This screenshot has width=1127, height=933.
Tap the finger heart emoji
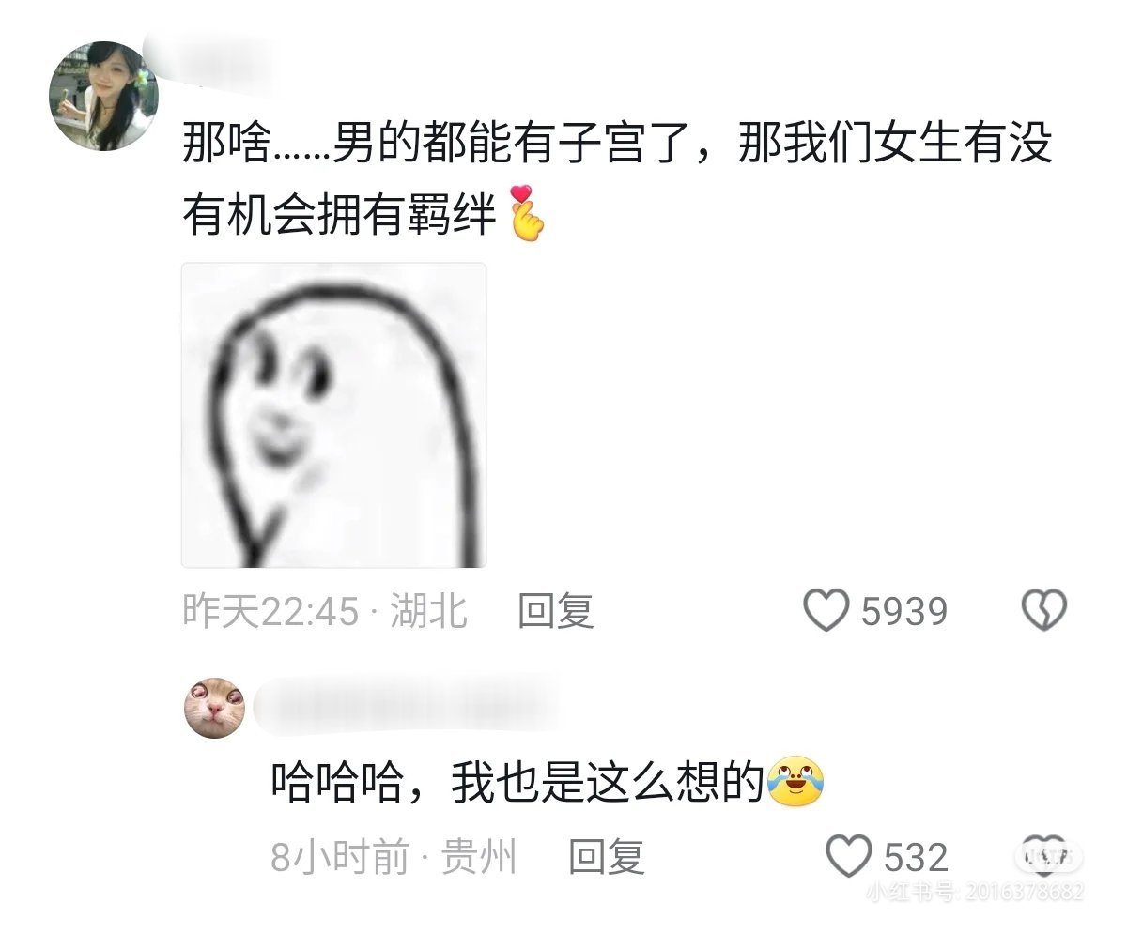(526, 215)
